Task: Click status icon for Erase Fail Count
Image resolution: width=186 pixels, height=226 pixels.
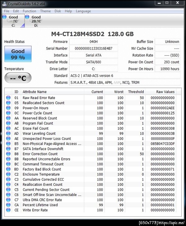Action: click(x=8, y=128)
